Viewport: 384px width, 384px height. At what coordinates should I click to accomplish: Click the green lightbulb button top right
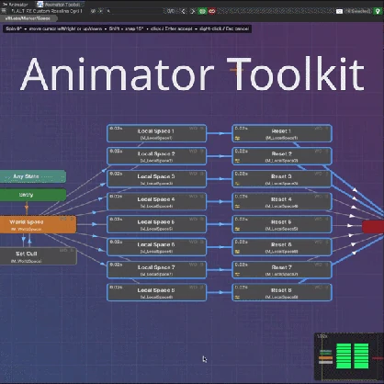click(x=378, y=11)
